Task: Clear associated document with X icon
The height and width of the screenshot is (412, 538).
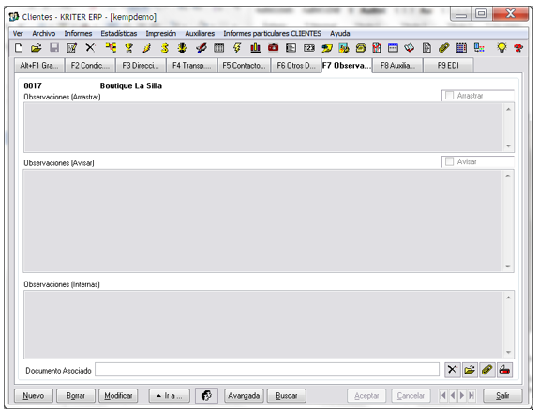Action: 452,370
